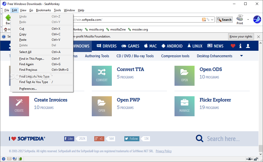The width and height of the screenshot is (263, 162).
Task: Go to the NEWS section
Action: [x=215, y=46]
